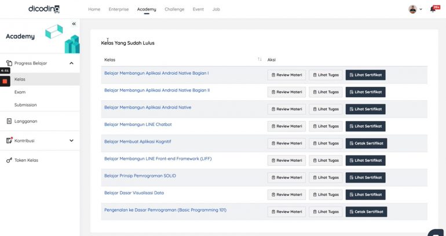Open the user profile avatar menu
This screenshot has width=446, height=236.
tap(413, 9)
